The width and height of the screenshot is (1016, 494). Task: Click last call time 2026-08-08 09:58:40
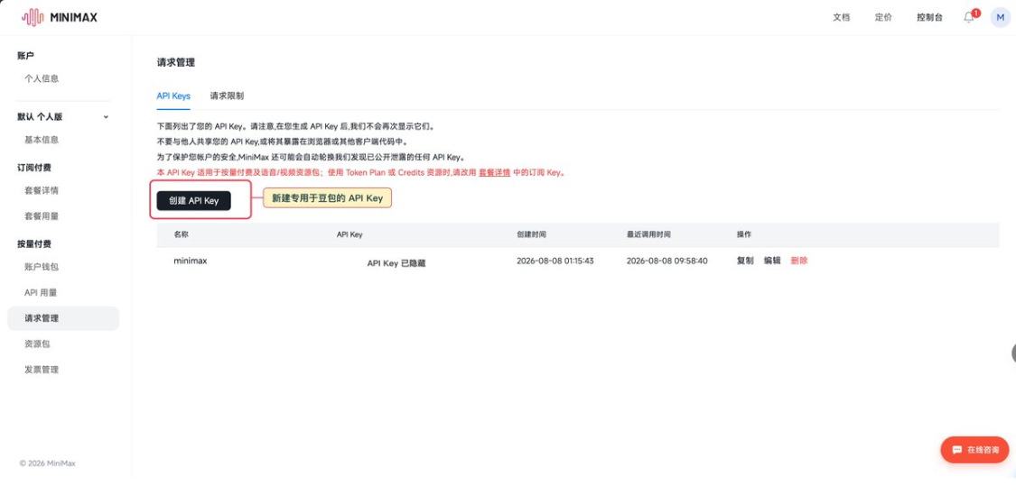(666, 261)
